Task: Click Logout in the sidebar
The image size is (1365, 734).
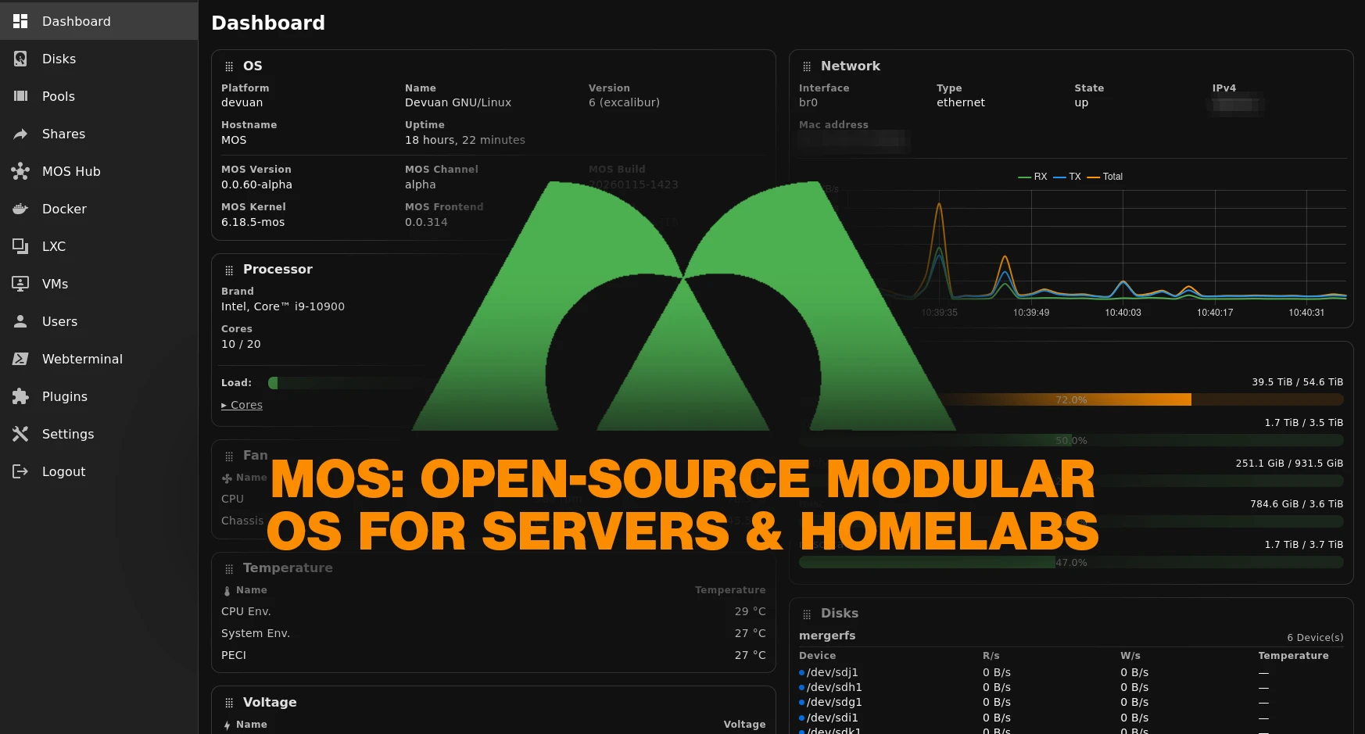Action: pos(63,471)
